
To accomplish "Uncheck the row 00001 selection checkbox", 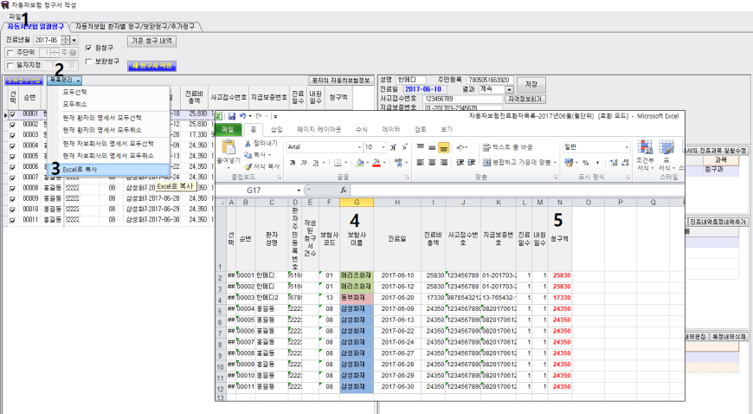I will (x=12, y=115).
